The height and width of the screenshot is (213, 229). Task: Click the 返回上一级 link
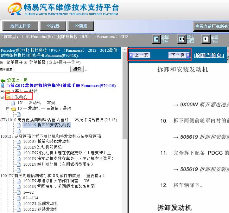click(17, 80)
